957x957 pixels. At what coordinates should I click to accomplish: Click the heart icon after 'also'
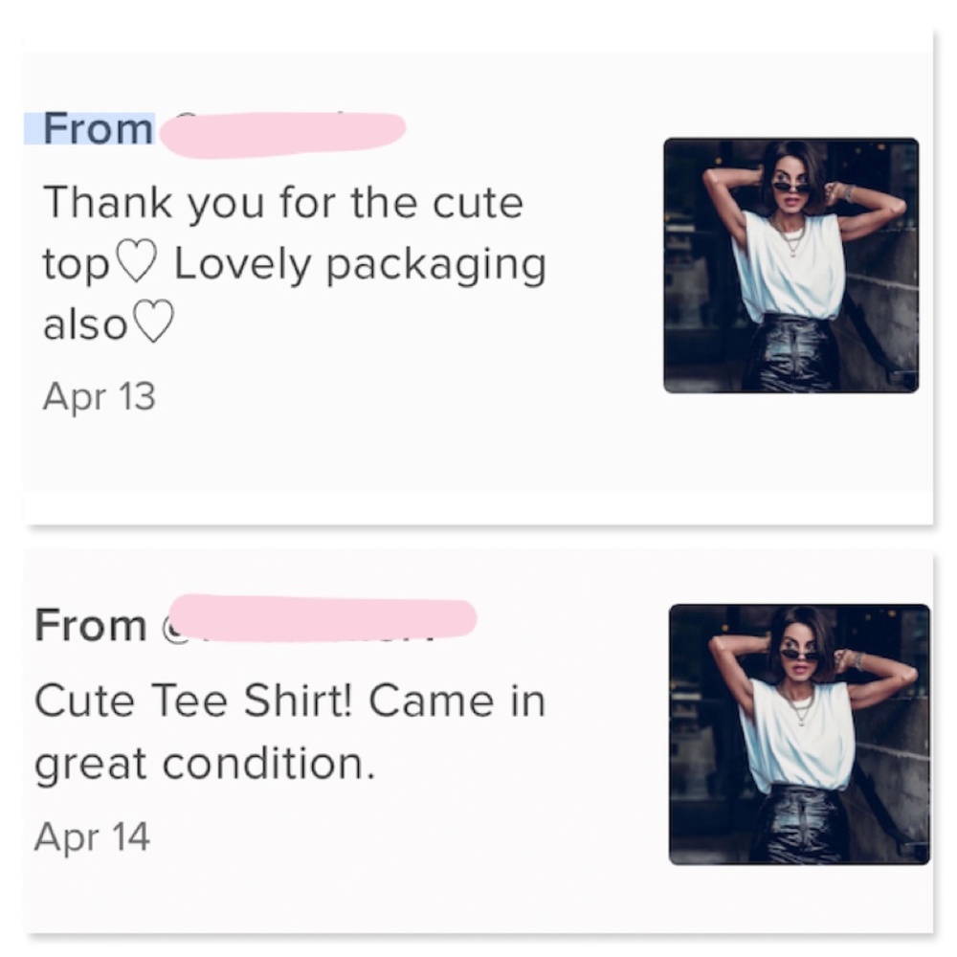pyautogui.click(x=153, y=323)
